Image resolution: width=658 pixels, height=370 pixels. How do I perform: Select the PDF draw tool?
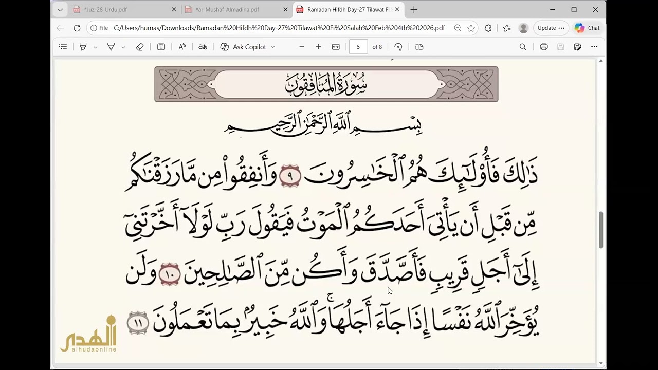click(111, 47)
